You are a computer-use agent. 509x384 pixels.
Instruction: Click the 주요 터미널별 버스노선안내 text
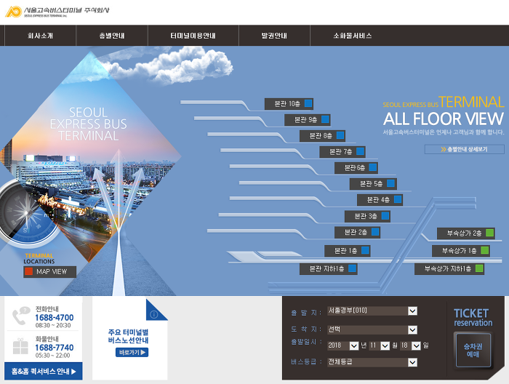129,336
